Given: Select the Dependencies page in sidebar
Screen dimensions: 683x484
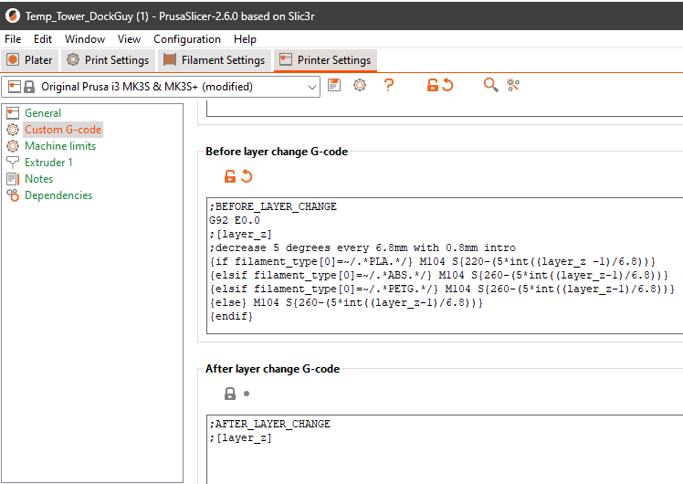Looking at the screenshot, I should [58, 195].
